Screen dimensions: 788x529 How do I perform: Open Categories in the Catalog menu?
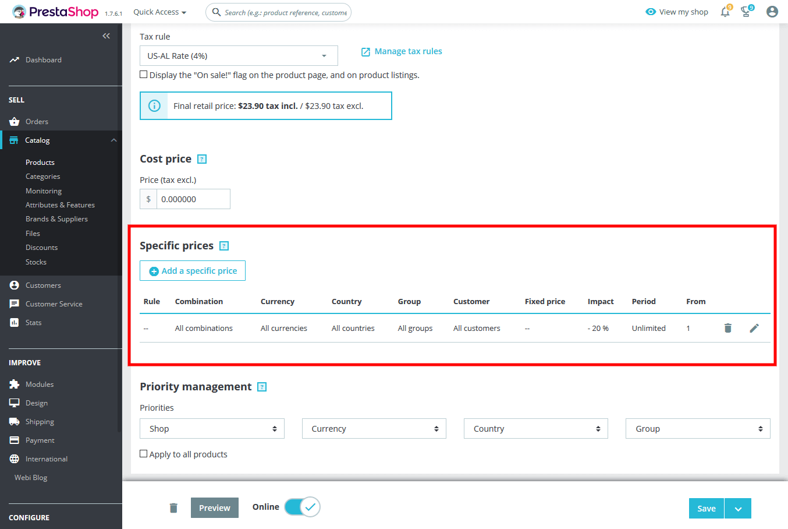click(x=43, y=177)
